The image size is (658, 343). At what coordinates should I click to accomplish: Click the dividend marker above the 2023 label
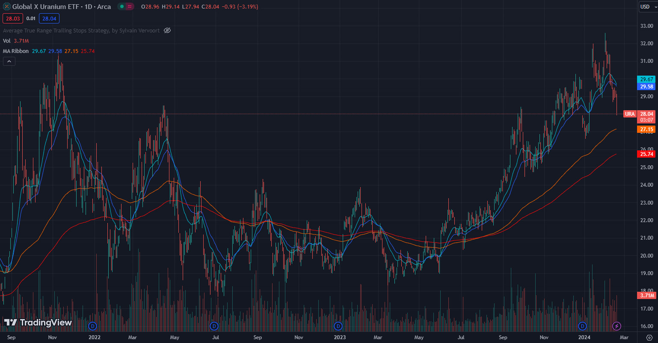coord(338,326)
